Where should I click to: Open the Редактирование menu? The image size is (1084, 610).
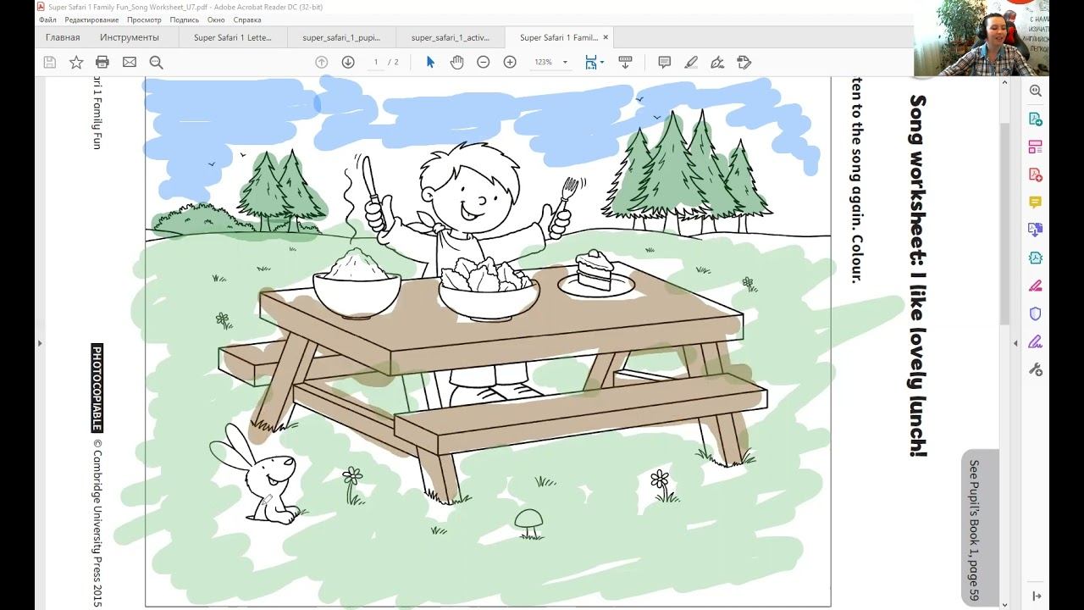91,19
